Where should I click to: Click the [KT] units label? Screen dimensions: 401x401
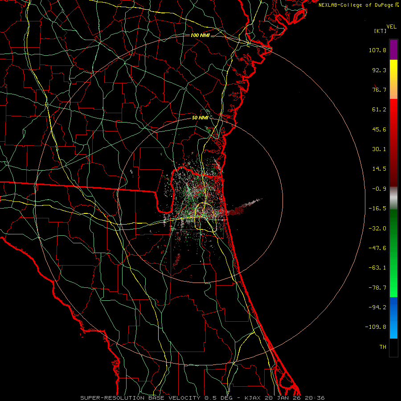pyautogui.click(x=380, y=31)
